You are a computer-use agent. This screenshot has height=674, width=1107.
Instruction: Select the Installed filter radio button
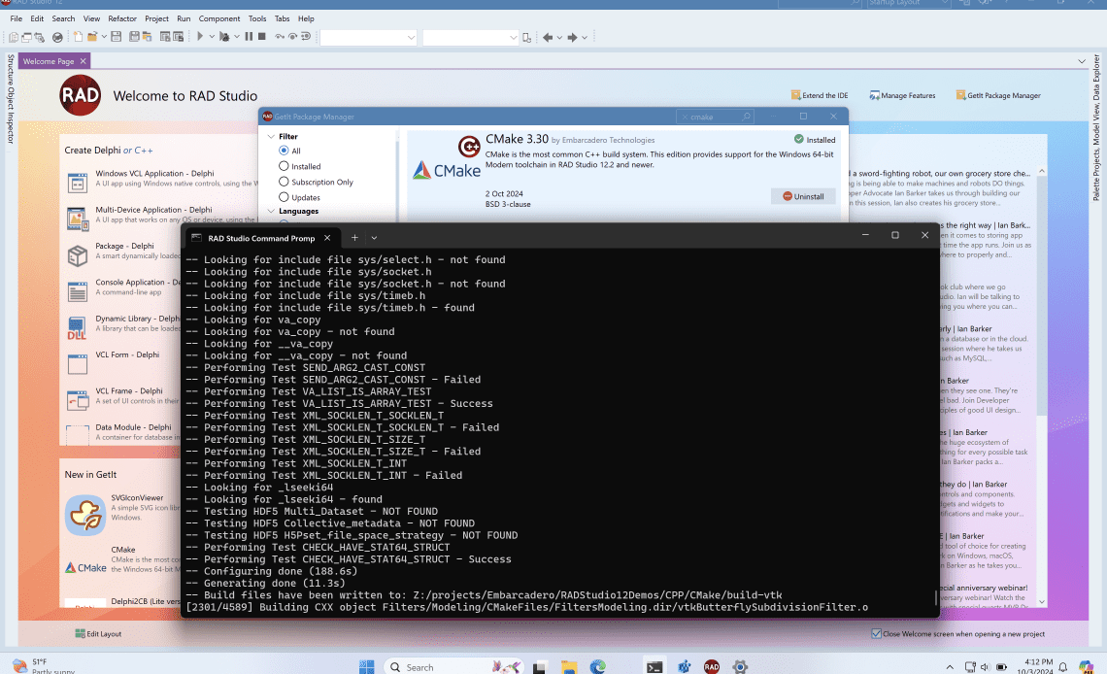pos(284,166)
